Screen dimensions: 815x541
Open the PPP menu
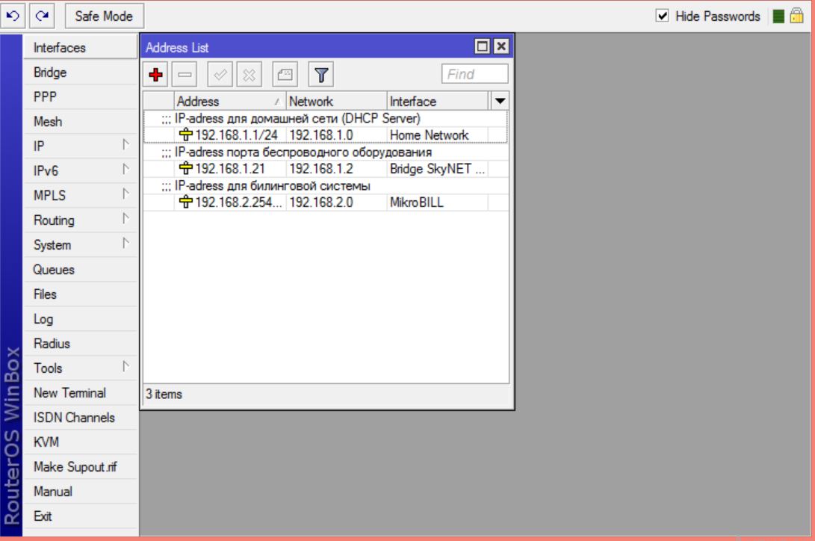(x=81, y=96)
